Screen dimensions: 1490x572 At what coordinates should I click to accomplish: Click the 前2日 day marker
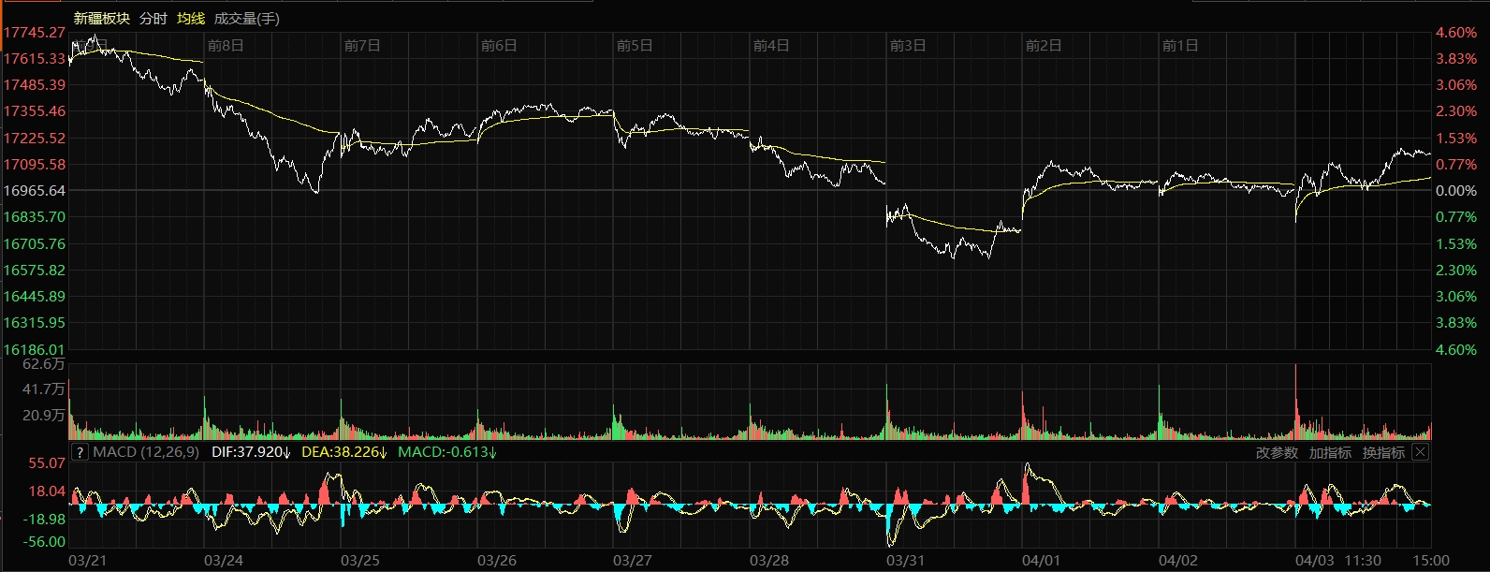pyautogui.click(x=1044, y=45)
